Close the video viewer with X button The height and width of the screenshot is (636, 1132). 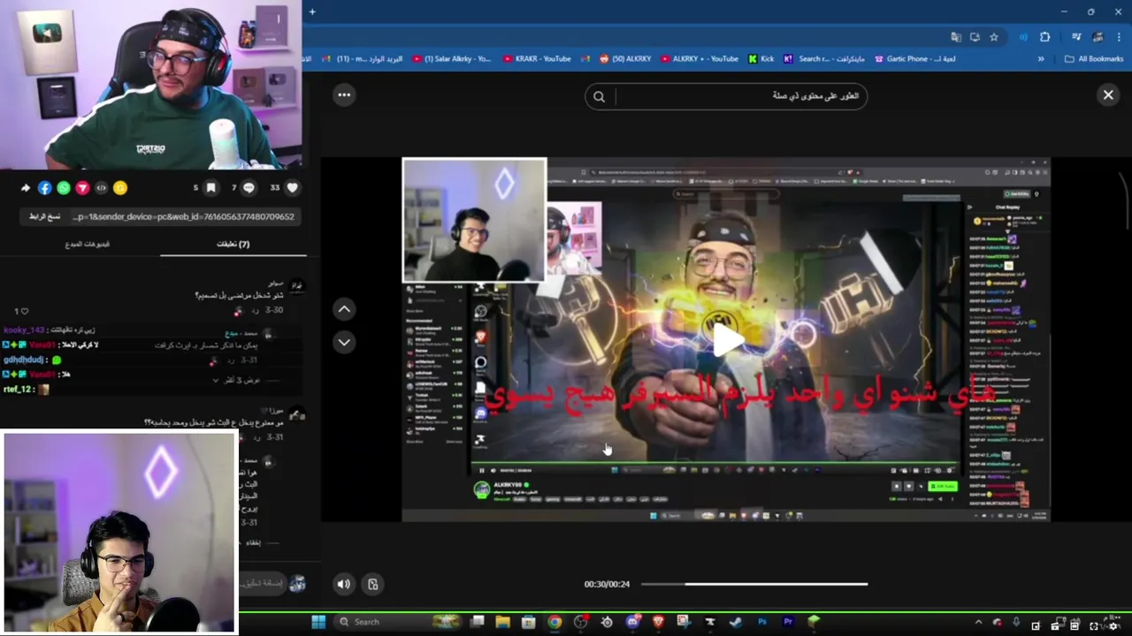[x=1108, y=95]
